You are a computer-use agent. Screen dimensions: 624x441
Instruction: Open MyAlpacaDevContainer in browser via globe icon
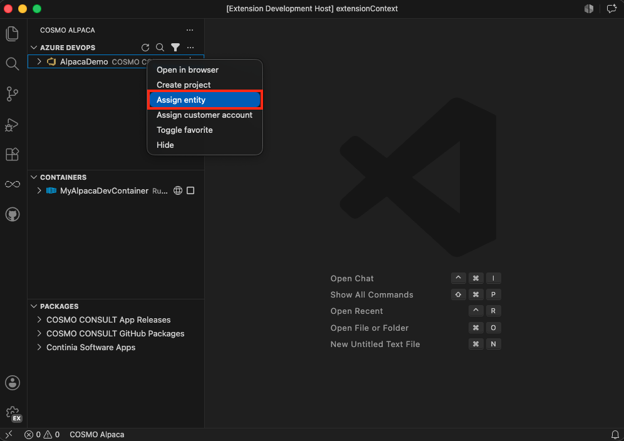[178, 190]
